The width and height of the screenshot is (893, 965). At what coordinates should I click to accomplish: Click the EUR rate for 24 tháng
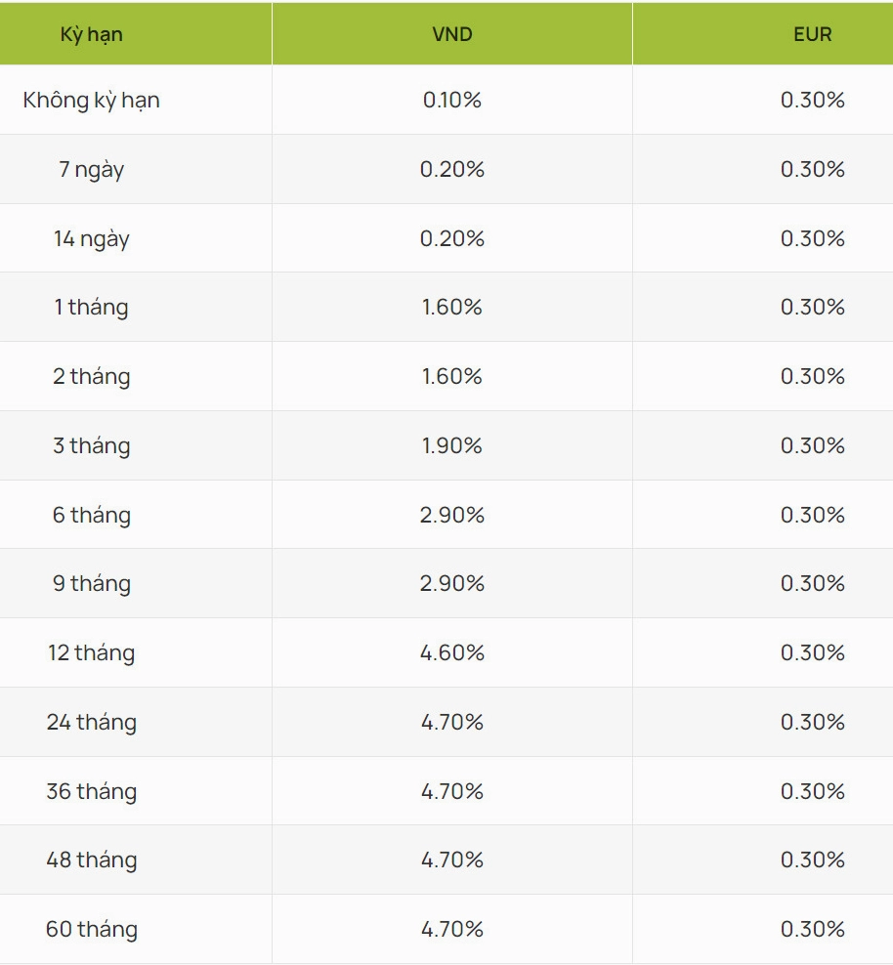[x=812, y=722]
